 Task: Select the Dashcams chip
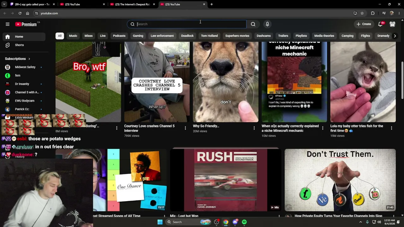(264, 36)
